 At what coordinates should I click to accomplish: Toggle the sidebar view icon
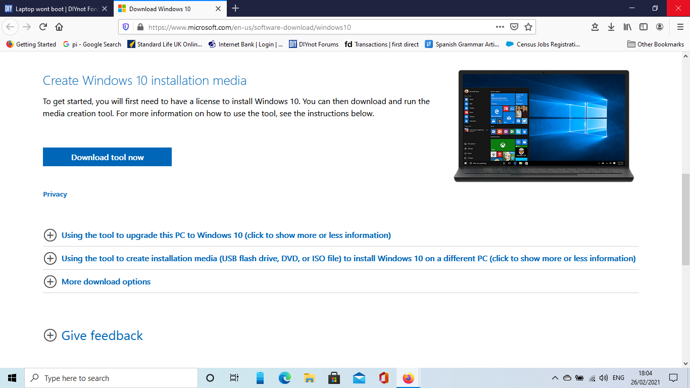(x=644, y=27)
